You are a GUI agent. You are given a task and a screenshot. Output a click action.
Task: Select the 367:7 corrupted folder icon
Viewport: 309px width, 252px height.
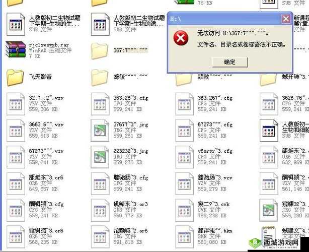point(100,50)
